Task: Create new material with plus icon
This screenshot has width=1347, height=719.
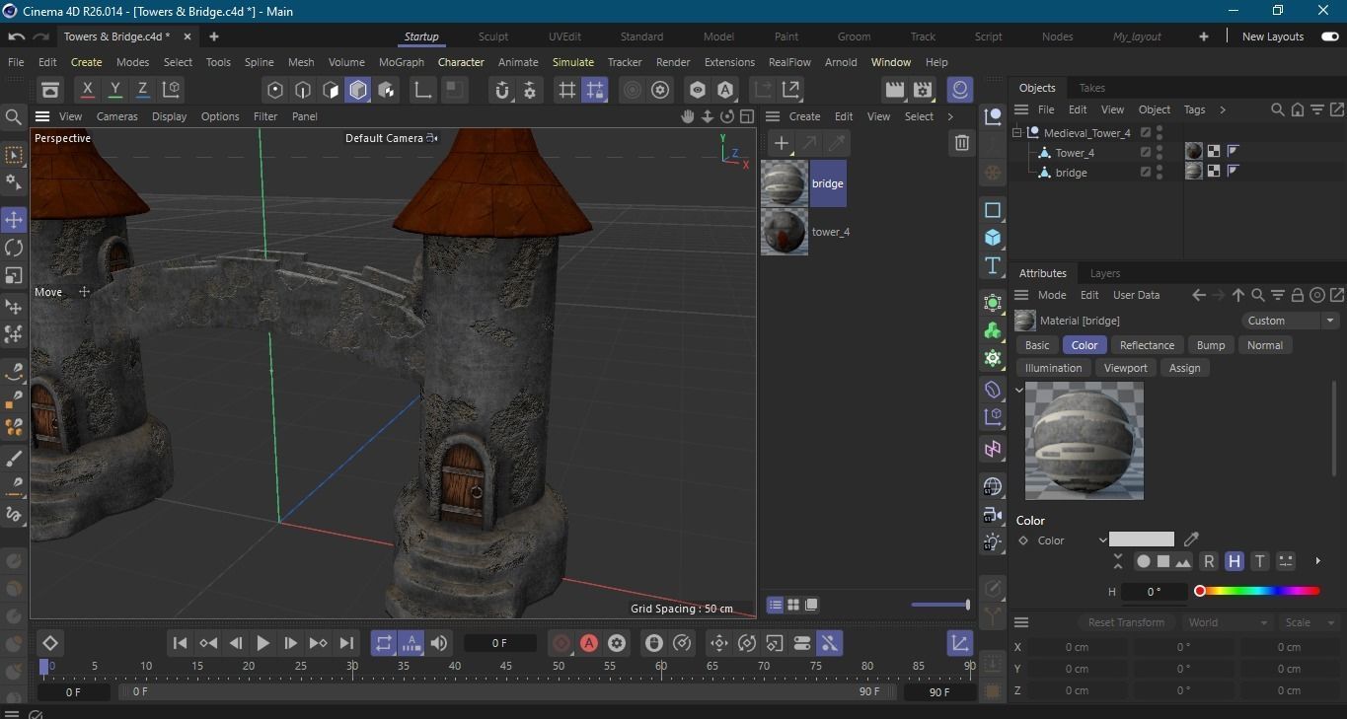Action: pyautogui.click(x=782, y=143)
